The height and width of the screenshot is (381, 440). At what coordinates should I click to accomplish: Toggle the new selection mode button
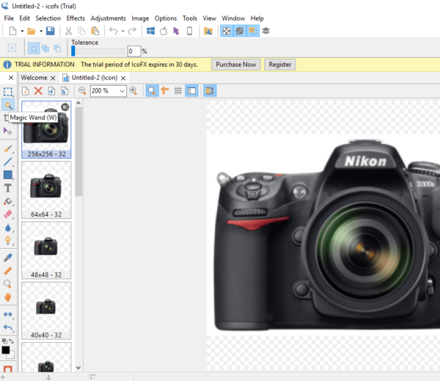(34, 49)
